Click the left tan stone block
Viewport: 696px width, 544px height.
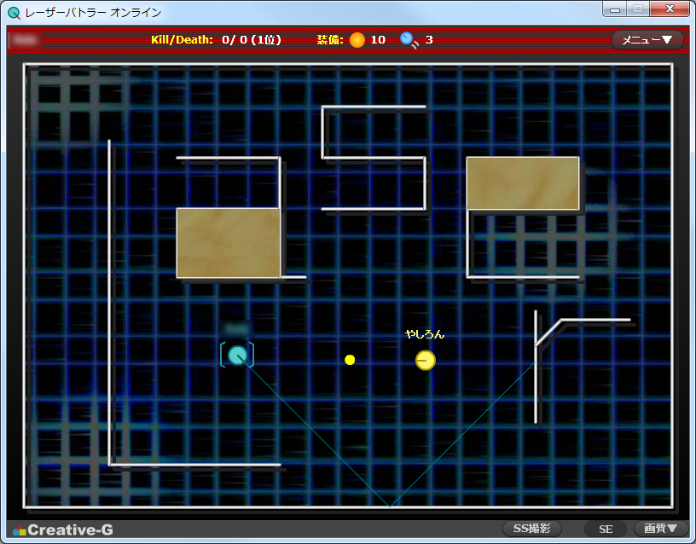tap(228, 243)
